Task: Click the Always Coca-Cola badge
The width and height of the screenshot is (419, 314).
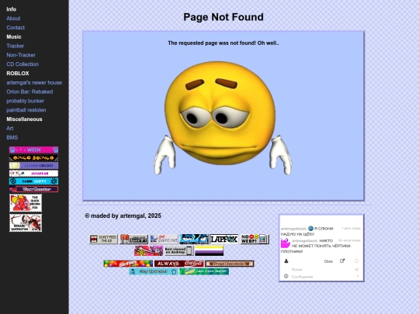Action: (x=179, y=264)
